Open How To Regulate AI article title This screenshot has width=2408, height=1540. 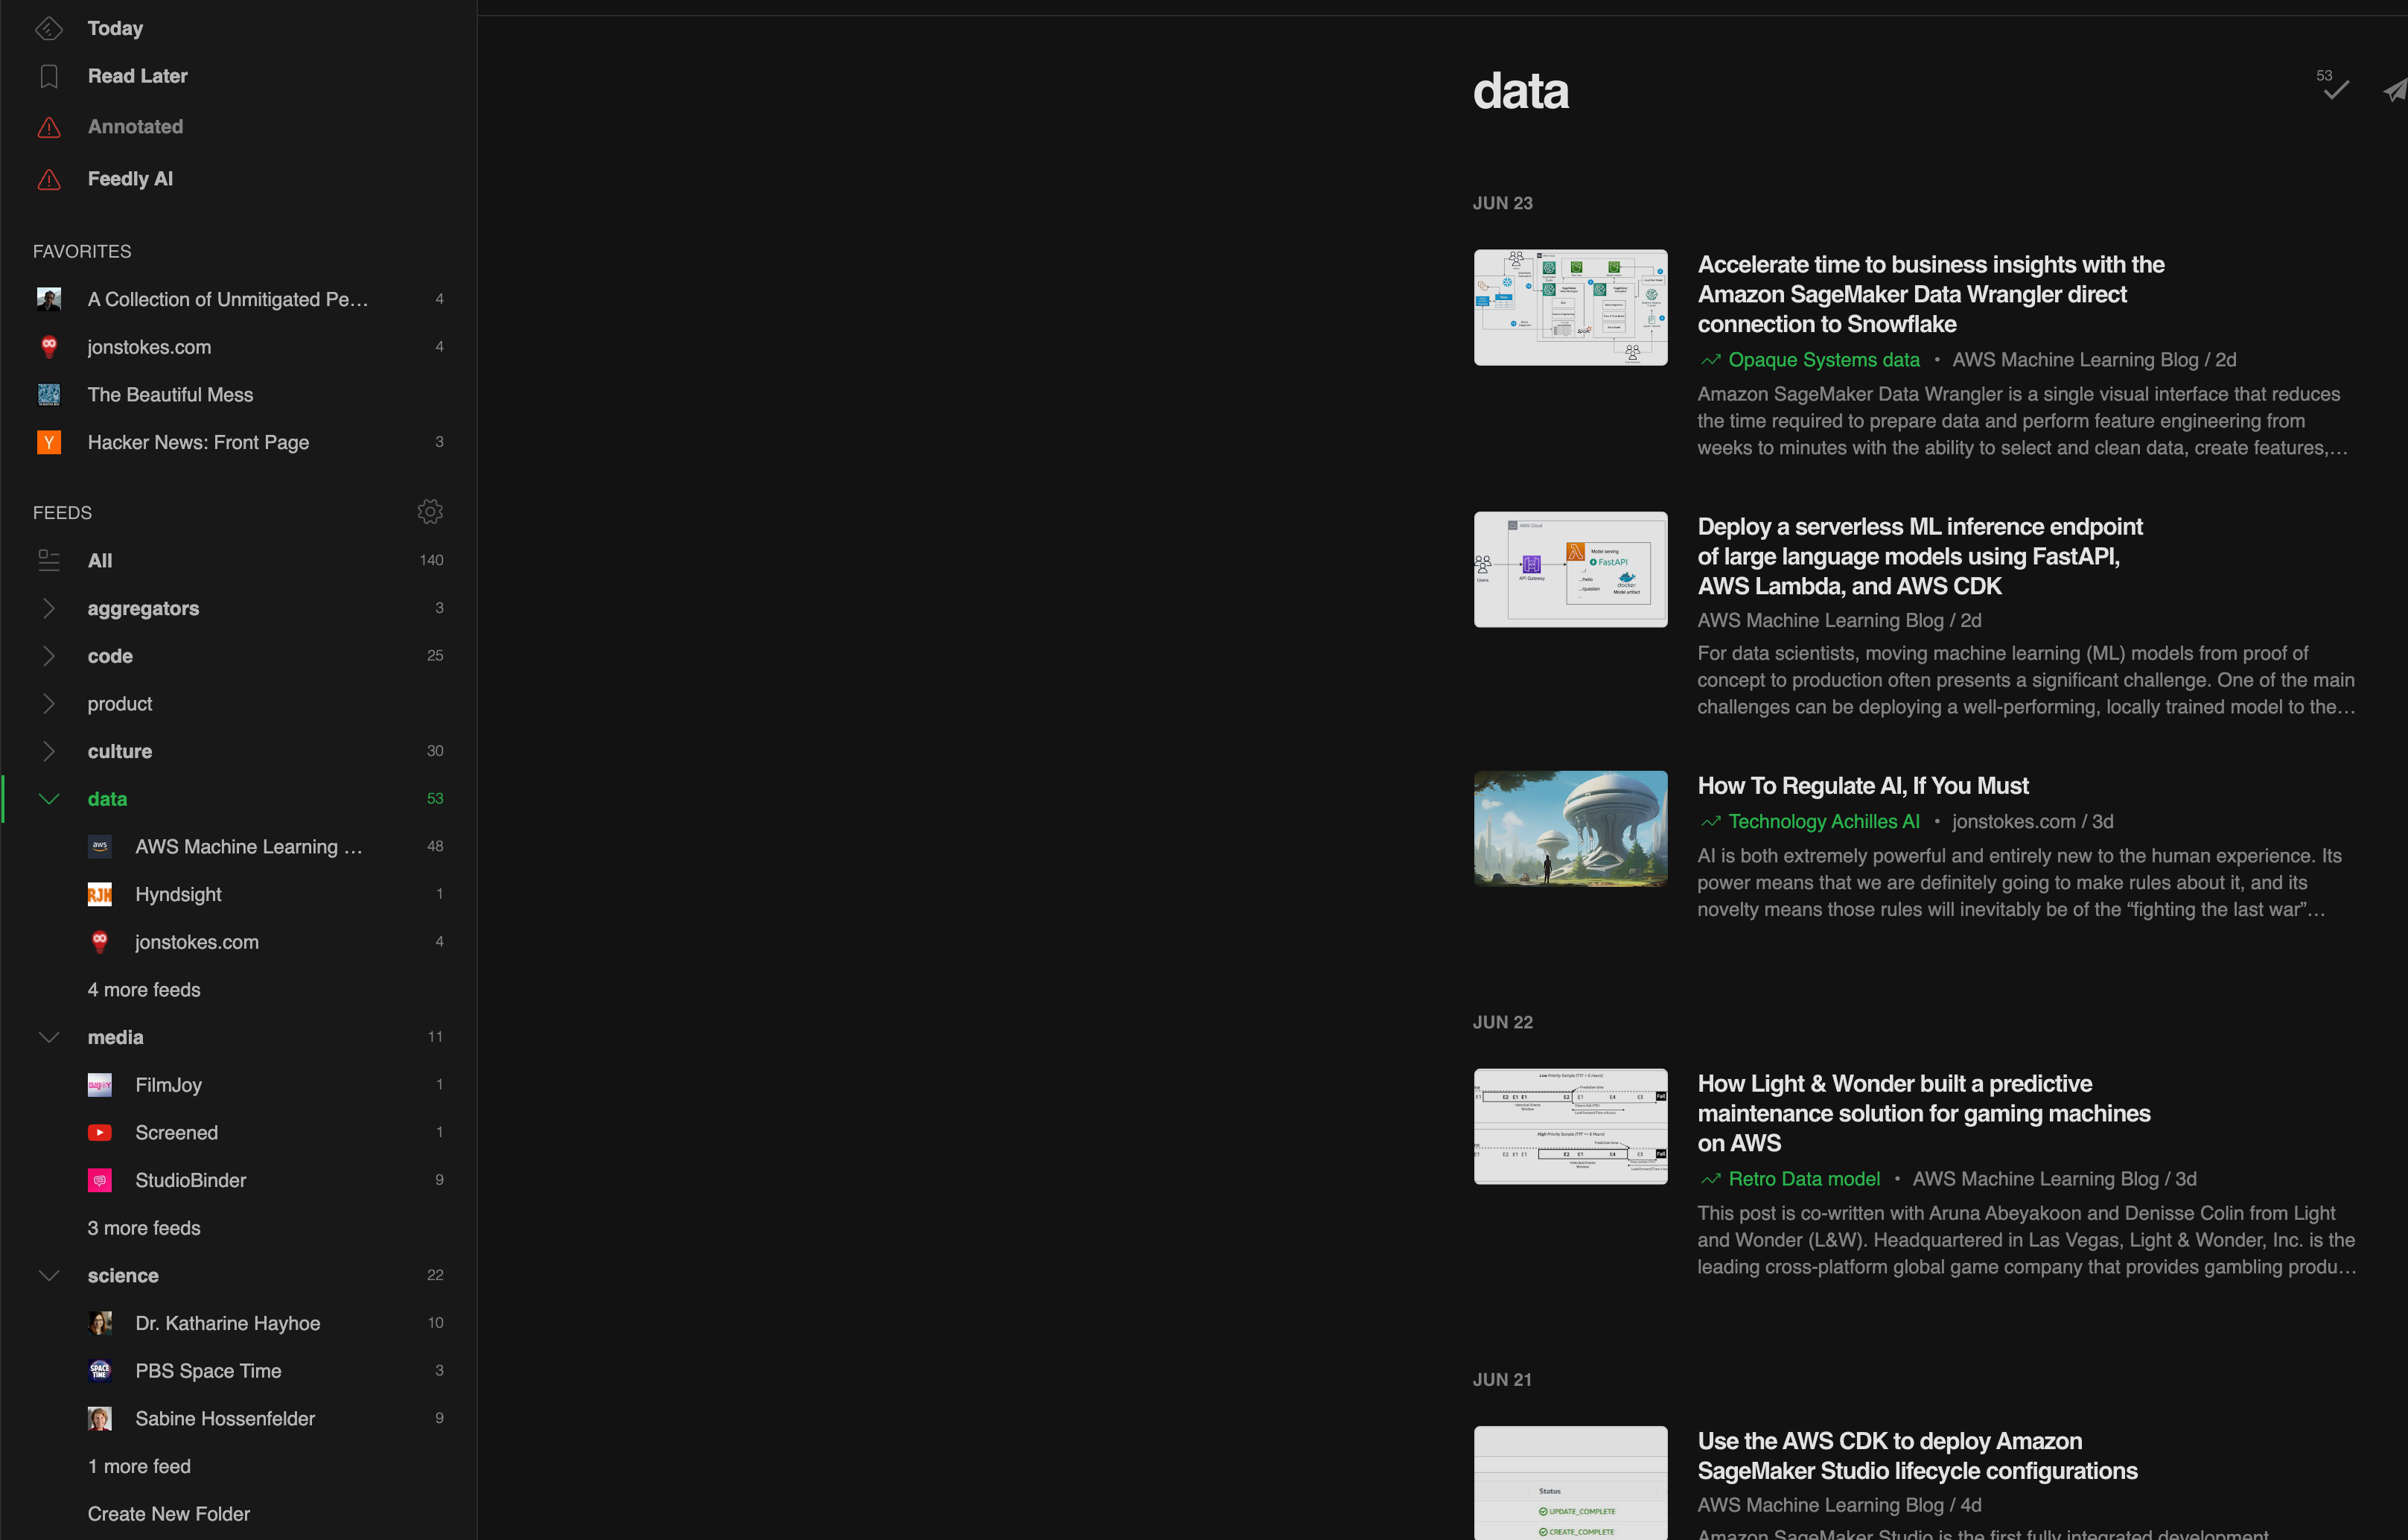click(x=1862, y=786)
